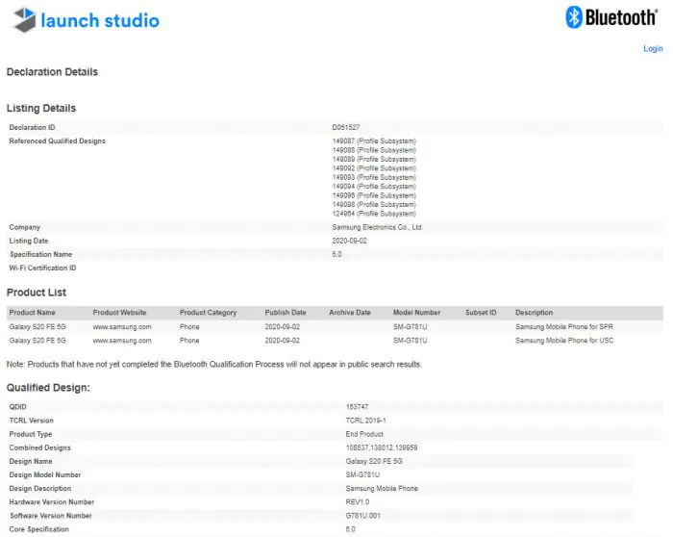Click the 'Core Specification' label
Viewport: 673px width, 537px height.
tap(38, 529)
